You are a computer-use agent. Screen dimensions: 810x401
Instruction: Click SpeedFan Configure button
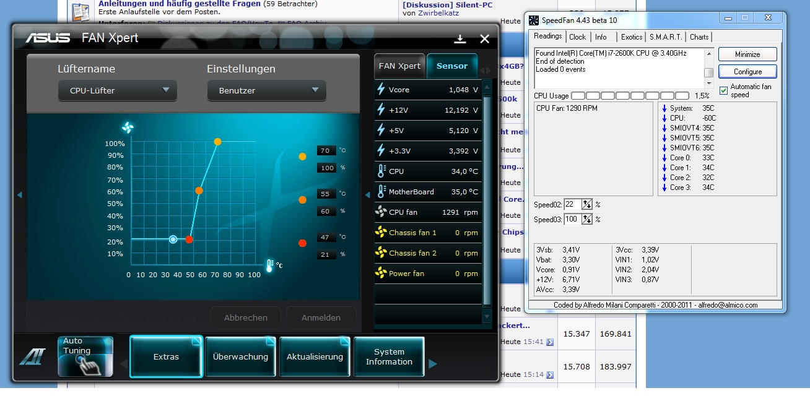(747, 72)
